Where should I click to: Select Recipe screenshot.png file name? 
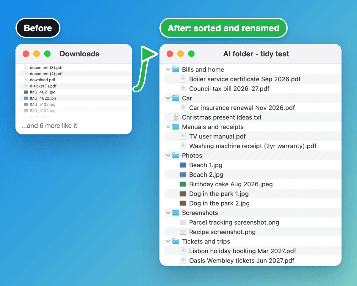click(223, 232)
